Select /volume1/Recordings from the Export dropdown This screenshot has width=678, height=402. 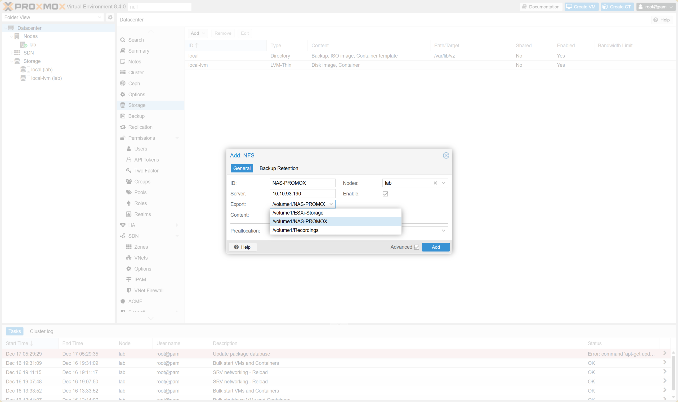coord(295,230)
